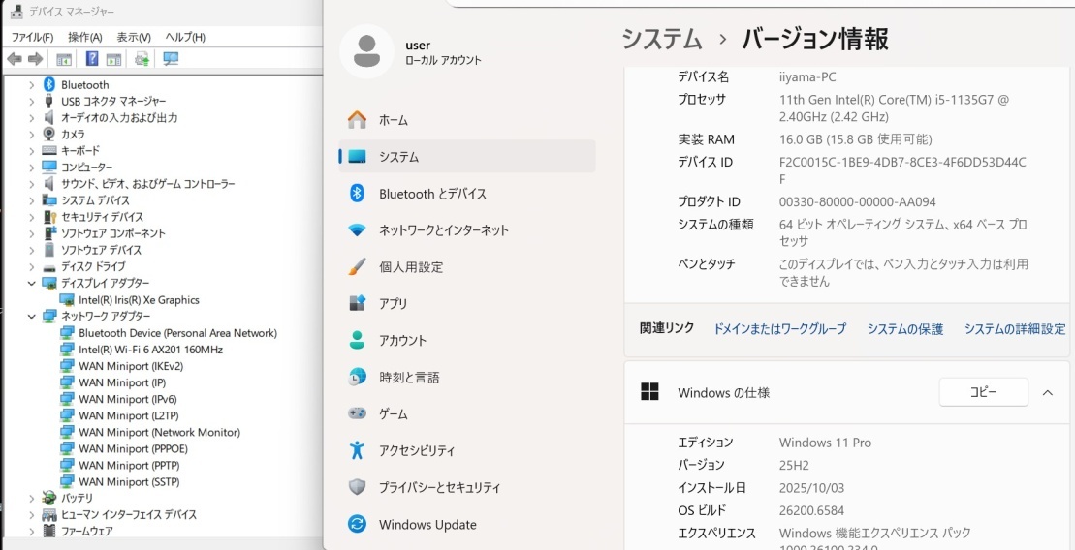
Task: Select WAN Miniport (PPTP) entry
Action: tap(129, 465)
